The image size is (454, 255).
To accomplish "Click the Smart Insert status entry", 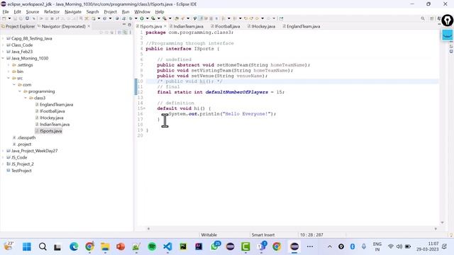I will click(263, 234).
